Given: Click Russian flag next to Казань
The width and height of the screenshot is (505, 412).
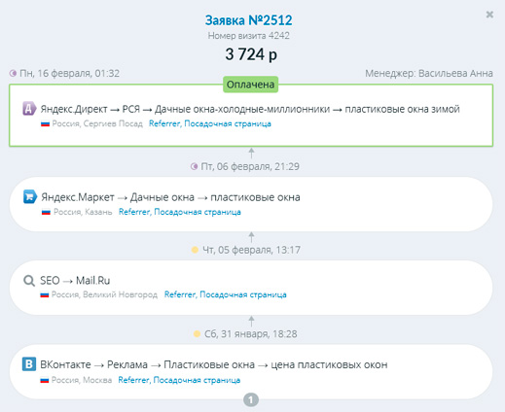Looking at the screenshot, I should [x=46, y=212].
